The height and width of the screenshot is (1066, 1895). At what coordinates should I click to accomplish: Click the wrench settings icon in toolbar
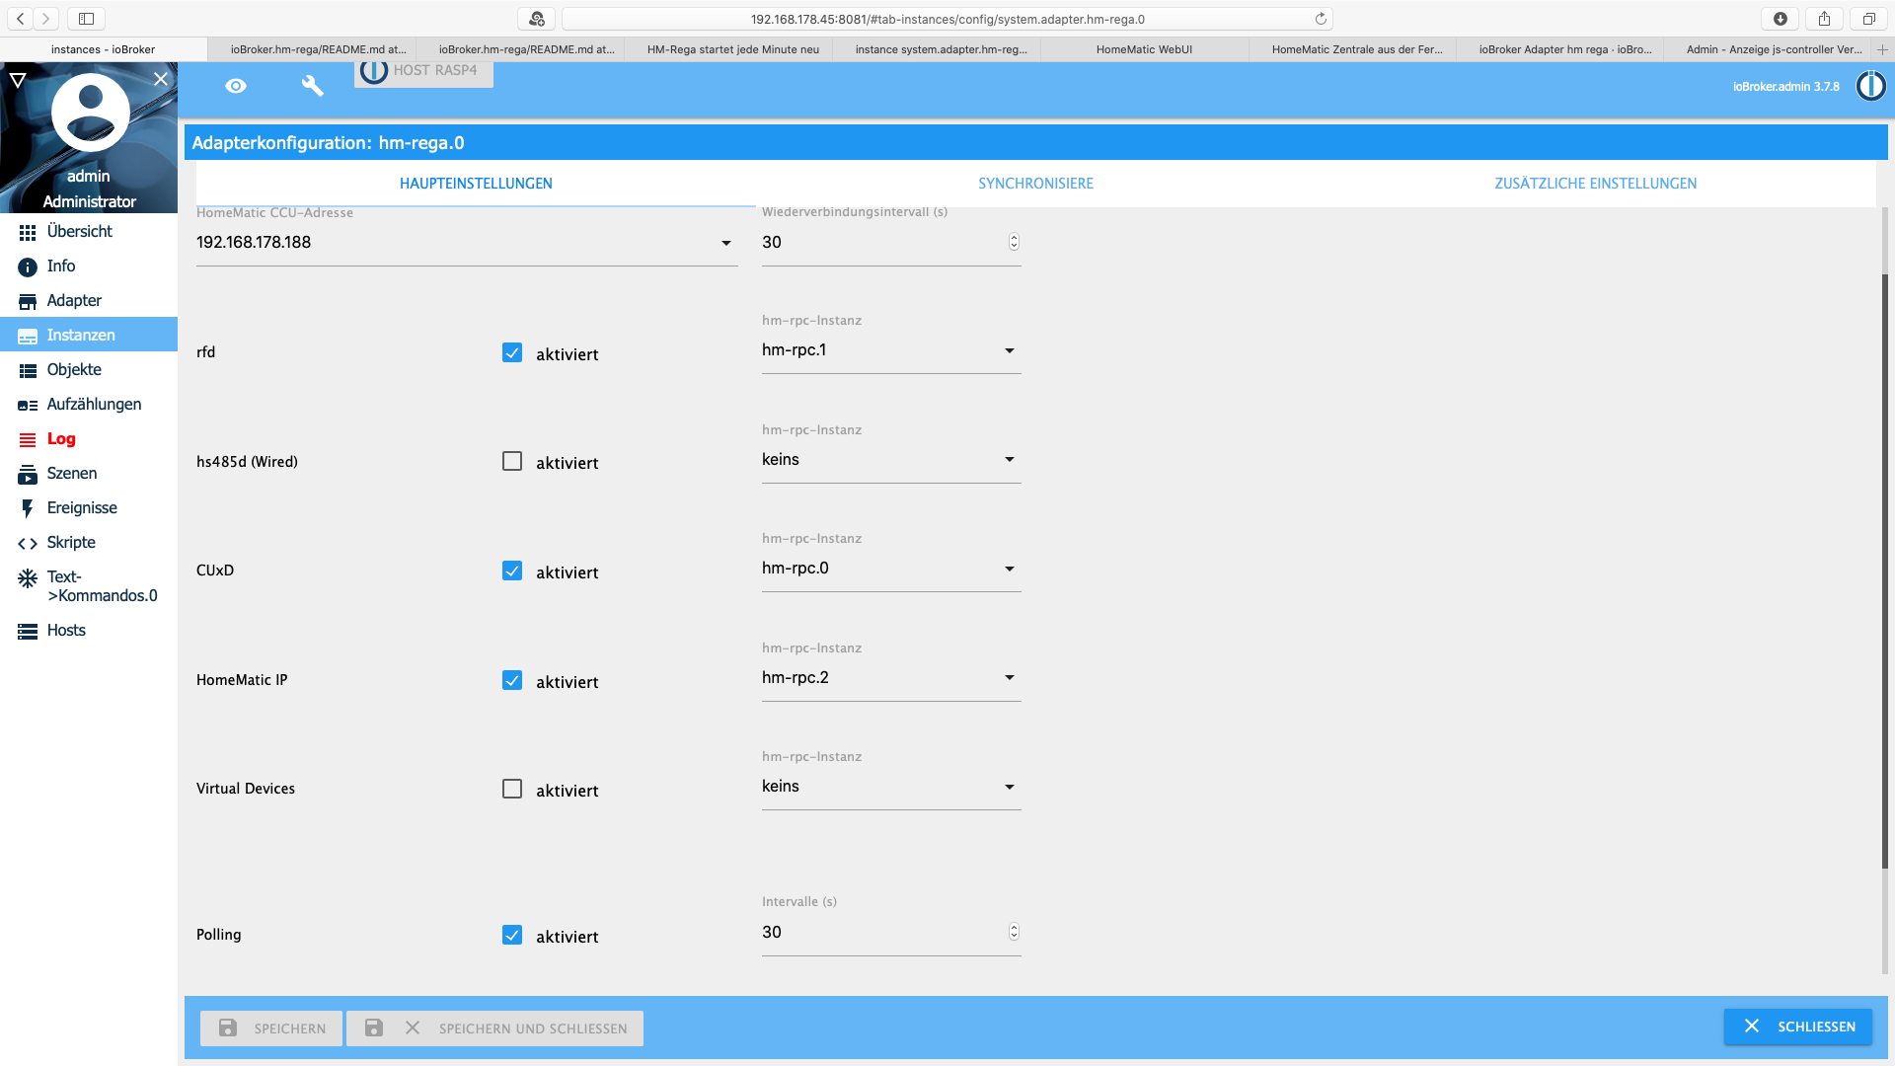point(312,86)
